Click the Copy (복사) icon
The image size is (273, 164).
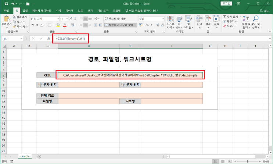tap(14, 22)
